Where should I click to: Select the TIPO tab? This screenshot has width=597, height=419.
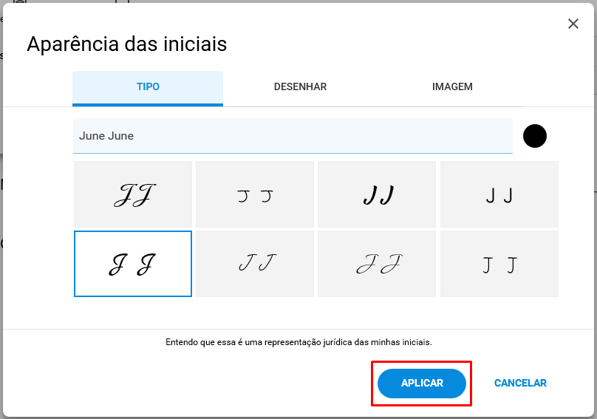tap(148, 87)
